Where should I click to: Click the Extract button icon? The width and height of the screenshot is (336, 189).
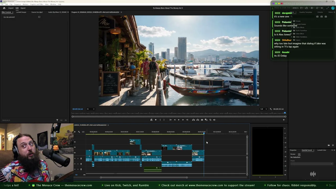coord(198,120)
